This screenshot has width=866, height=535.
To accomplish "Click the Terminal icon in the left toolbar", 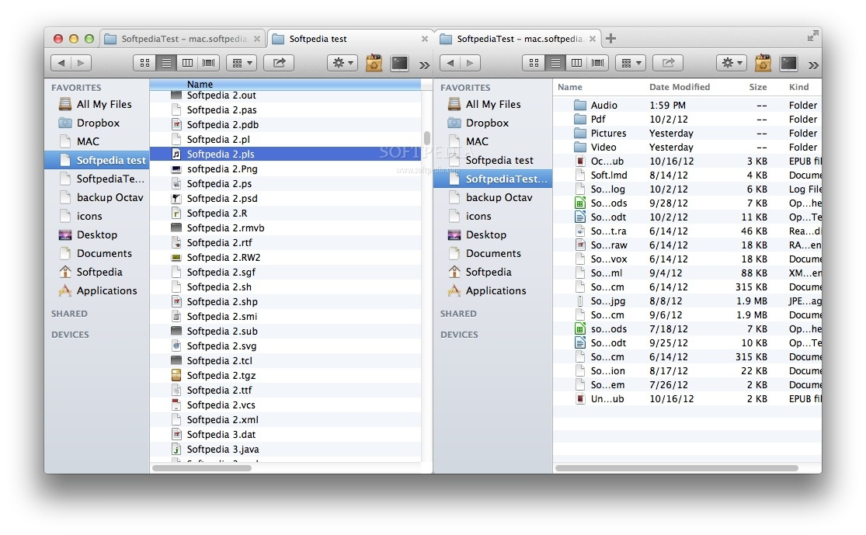I will [399, 63].
